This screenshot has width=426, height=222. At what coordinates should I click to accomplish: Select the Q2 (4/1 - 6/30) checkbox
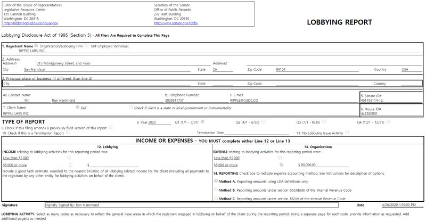(x=263, y=122)
